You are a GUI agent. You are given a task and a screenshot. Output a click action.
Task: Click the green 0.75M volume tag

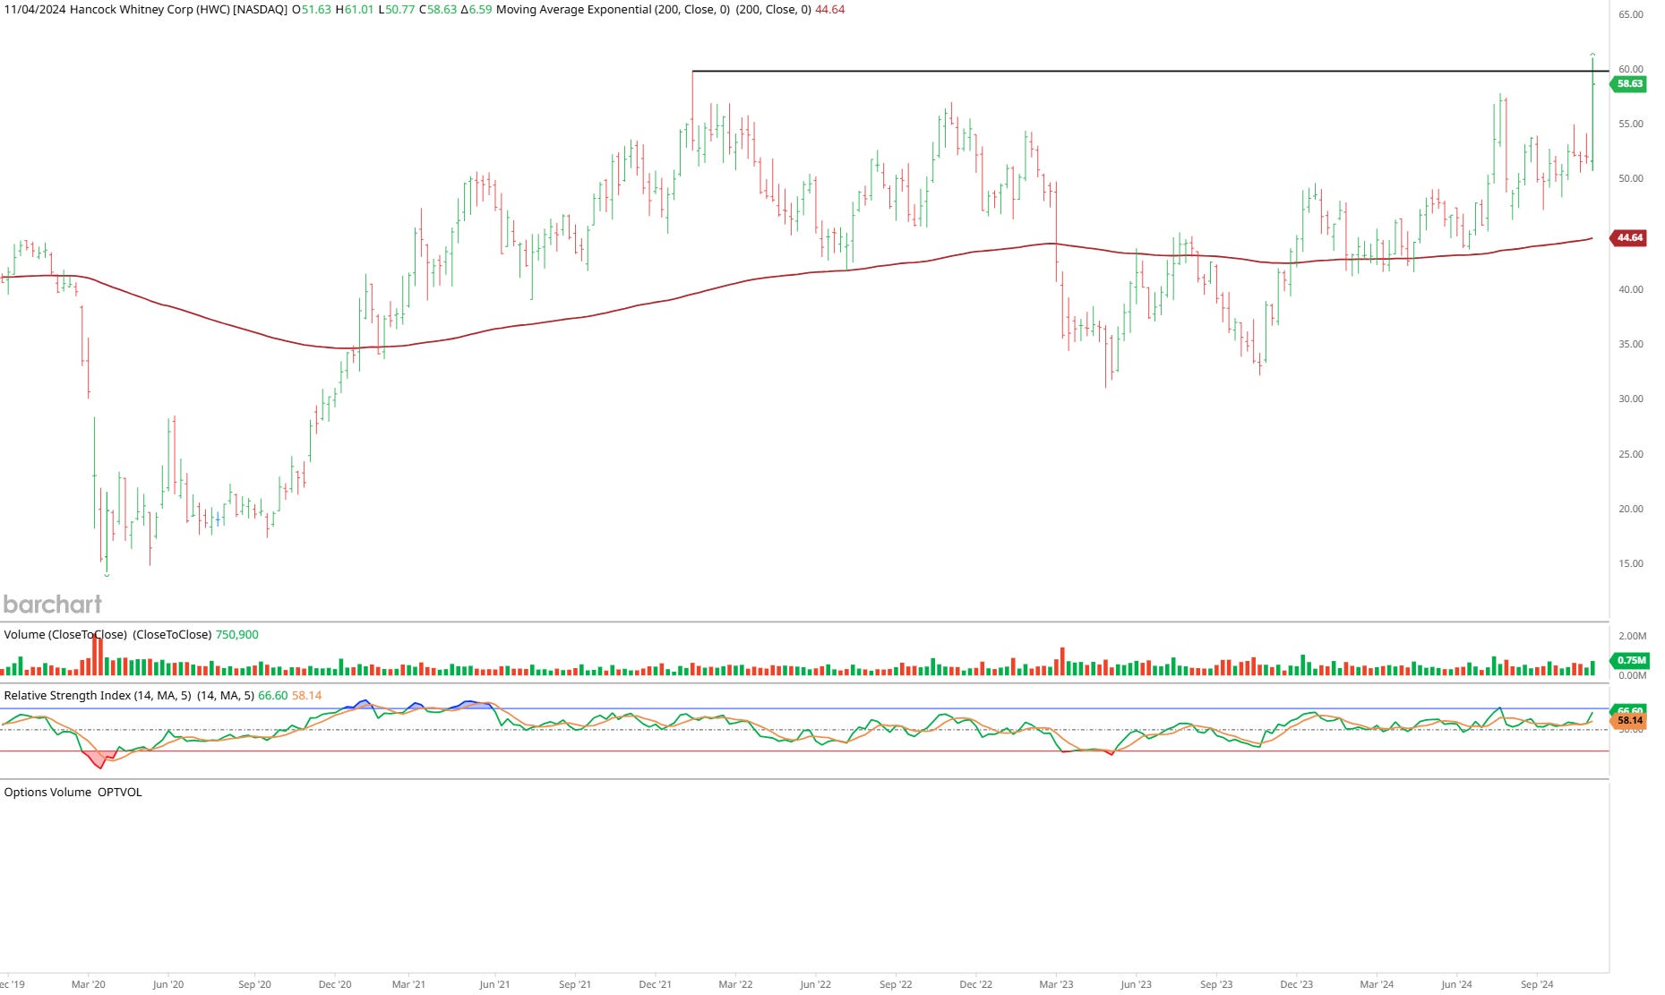pyautogui.click(x=1630, y=661)
